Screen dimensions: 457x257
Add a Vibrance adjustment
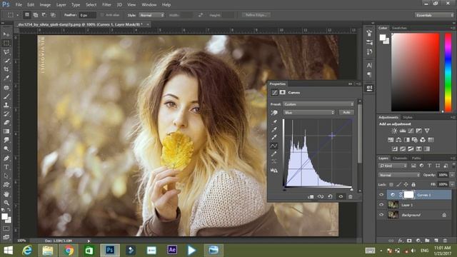(x=427, y=131)
